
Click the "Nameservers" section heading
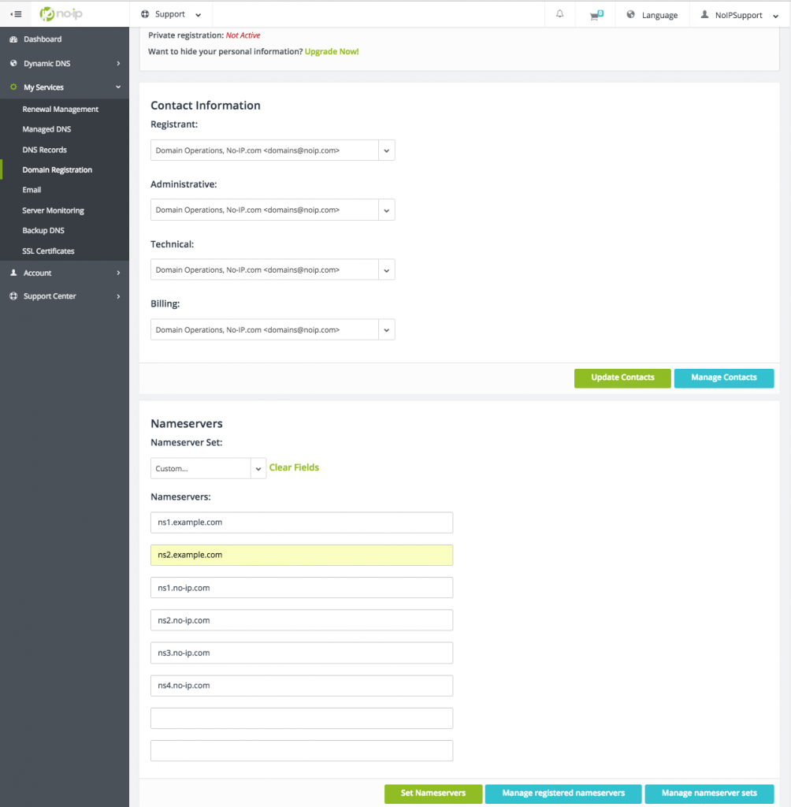187,423
